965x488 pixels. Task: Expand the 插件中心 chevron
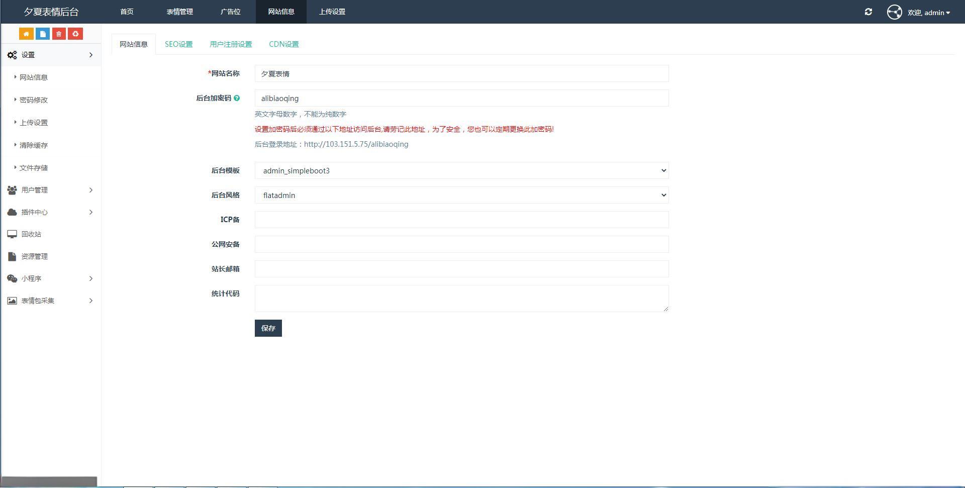coord(91,212)
